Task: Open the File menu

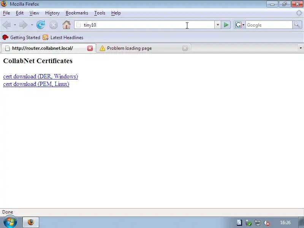Action: [x=6, y=13]
